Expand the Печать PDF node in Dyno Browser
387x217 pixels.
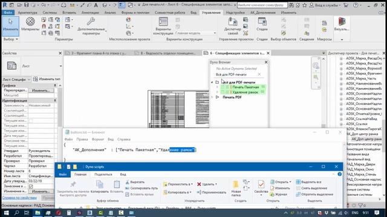[x=212, y=97]
